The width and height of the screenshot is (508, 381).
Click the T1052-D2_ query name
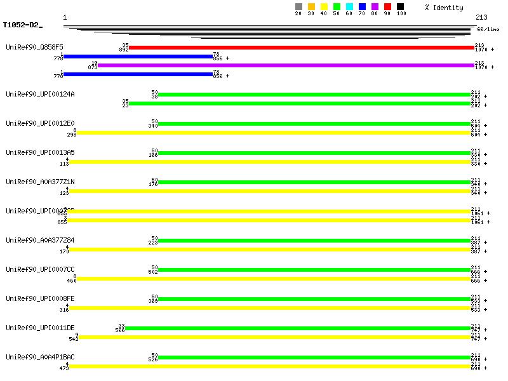(22, 25)
